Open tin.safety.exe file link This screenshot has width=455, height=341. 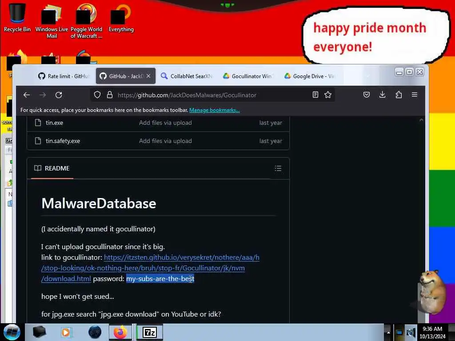[x=63, y=141]
